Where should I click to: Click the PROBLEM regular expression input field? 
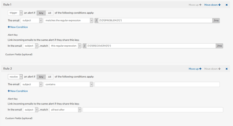pyautogui.click(x=155, y=20)
